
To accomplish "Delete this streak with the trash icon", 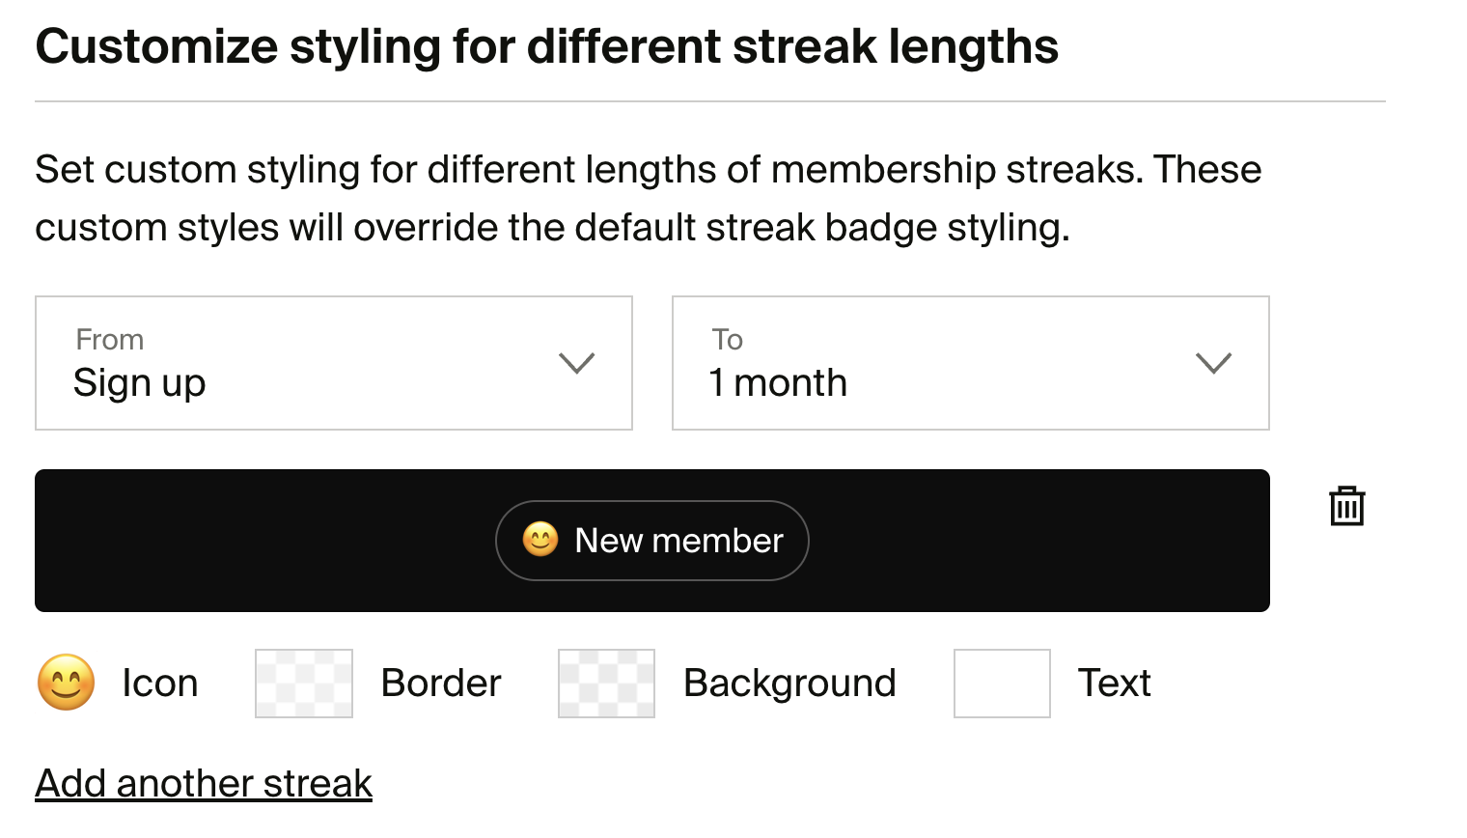I will pos(1346,506).
